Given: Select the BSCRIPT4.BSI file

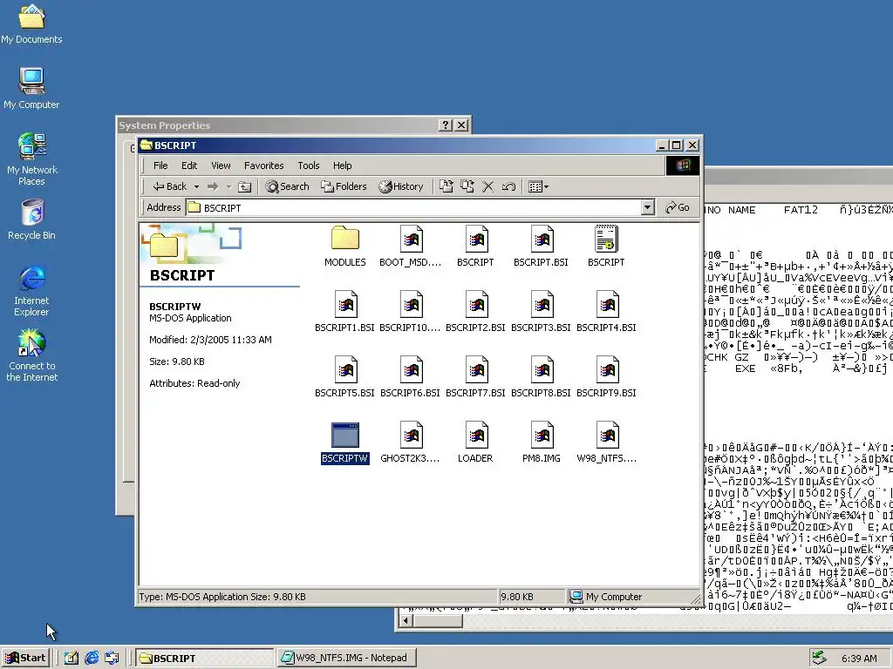Looking at the screenshot, I should 607,311.
